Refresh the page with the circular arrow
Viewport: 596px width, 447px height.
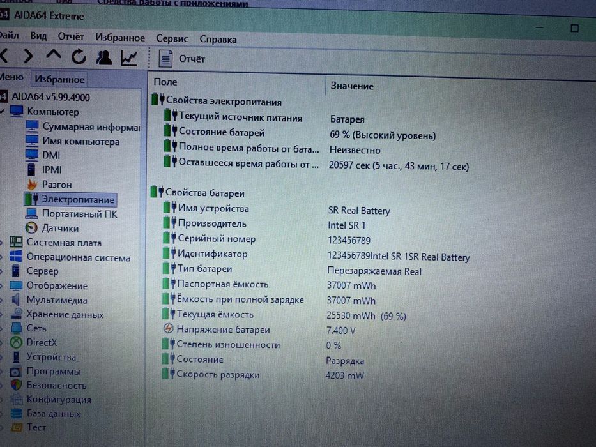click(79, 57)
